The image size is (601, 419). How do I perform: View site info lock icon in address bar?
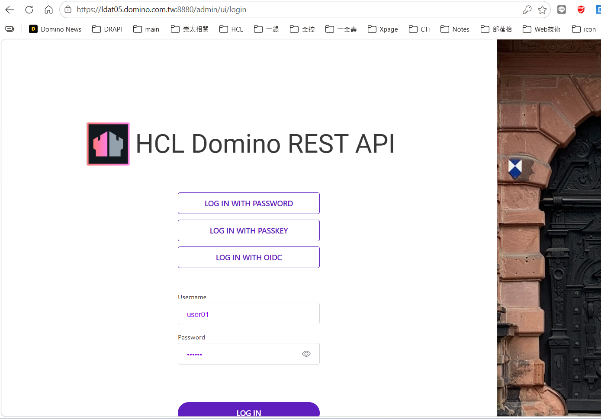(68, 10)
